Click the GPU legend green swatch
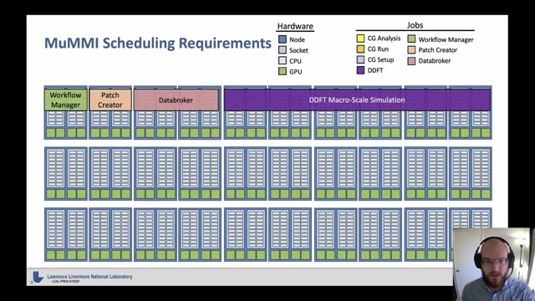The height and width of the screenshot is (301, 535). (283, 71)
